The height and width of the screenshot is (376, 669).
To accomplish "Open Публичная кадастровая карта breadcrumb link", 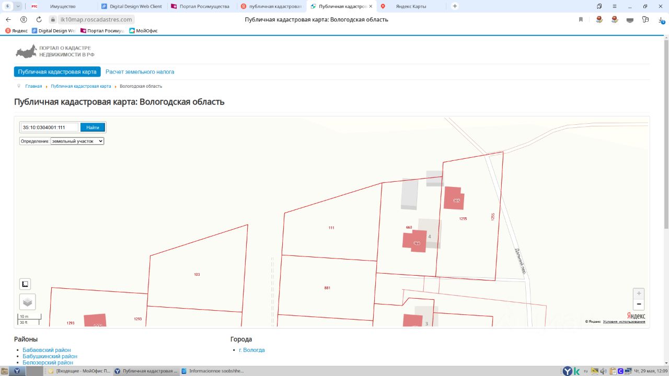I will click(x=81, y=86).
